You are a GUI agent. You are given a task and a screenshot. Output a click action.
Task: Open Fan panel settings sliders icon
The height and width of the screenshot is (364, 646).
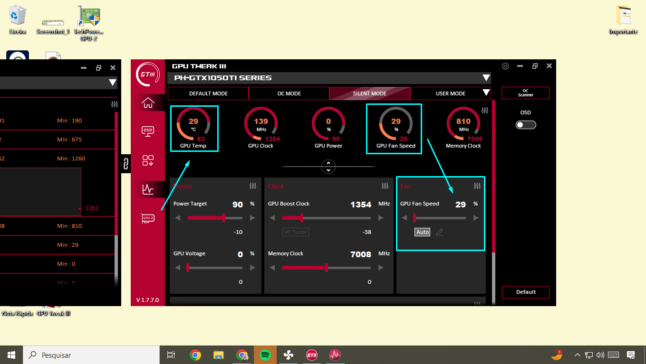pyautogui.click(x=477, y=186)
